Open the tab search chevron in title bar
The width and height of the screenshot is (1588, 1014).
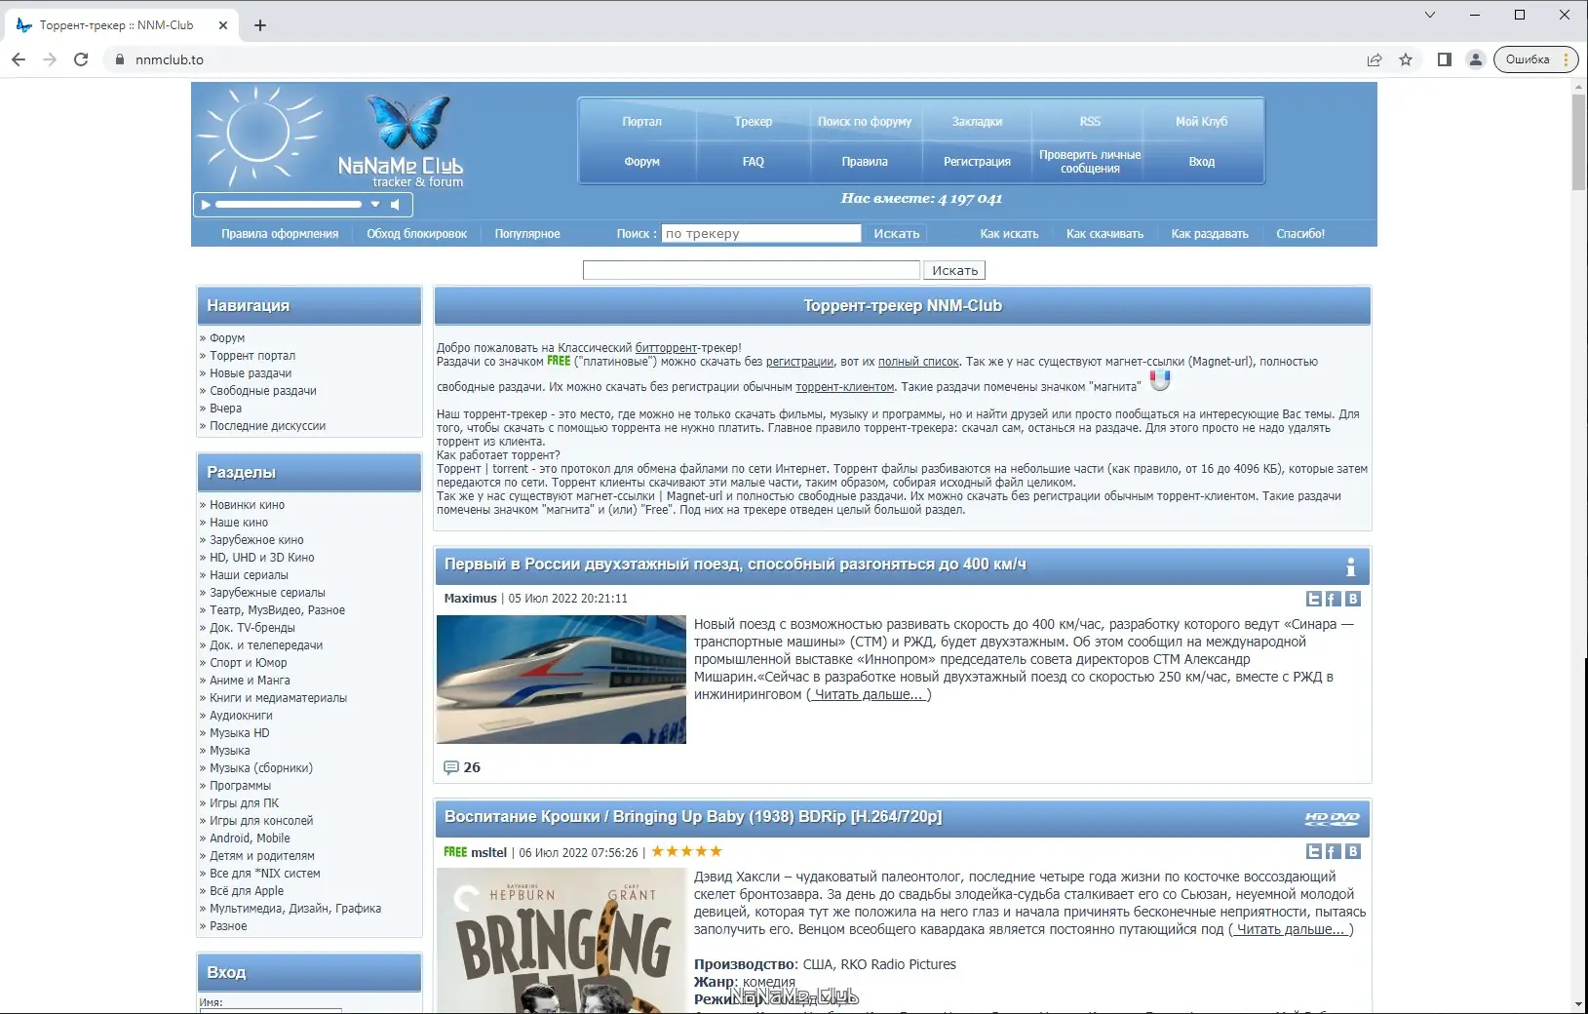(1430, 15)
